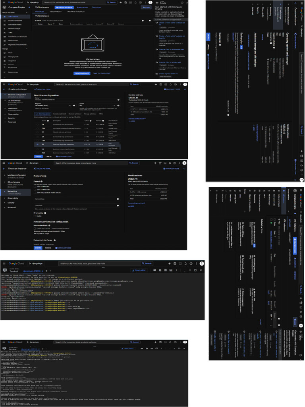Click IMPORT VM on empty VM instances page
Screen dimensions: 305x407
coord(82,7)
